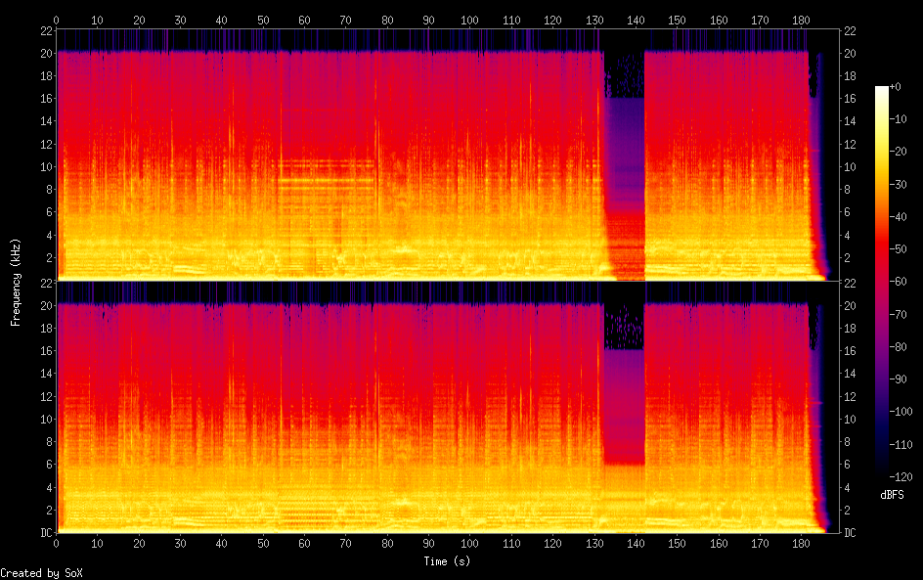Image resolution: width=923 pixels, height=580 pixels.
Task: Click the DC label on the lower-right frequency axis
Action: tap(851, 533)
